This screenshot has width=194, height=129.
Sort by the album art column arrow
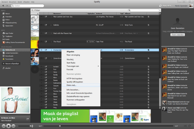point(38,14)
